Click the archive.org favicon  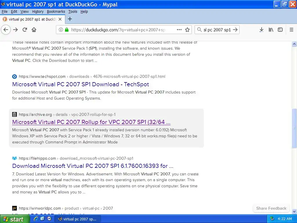coord(15,114)
